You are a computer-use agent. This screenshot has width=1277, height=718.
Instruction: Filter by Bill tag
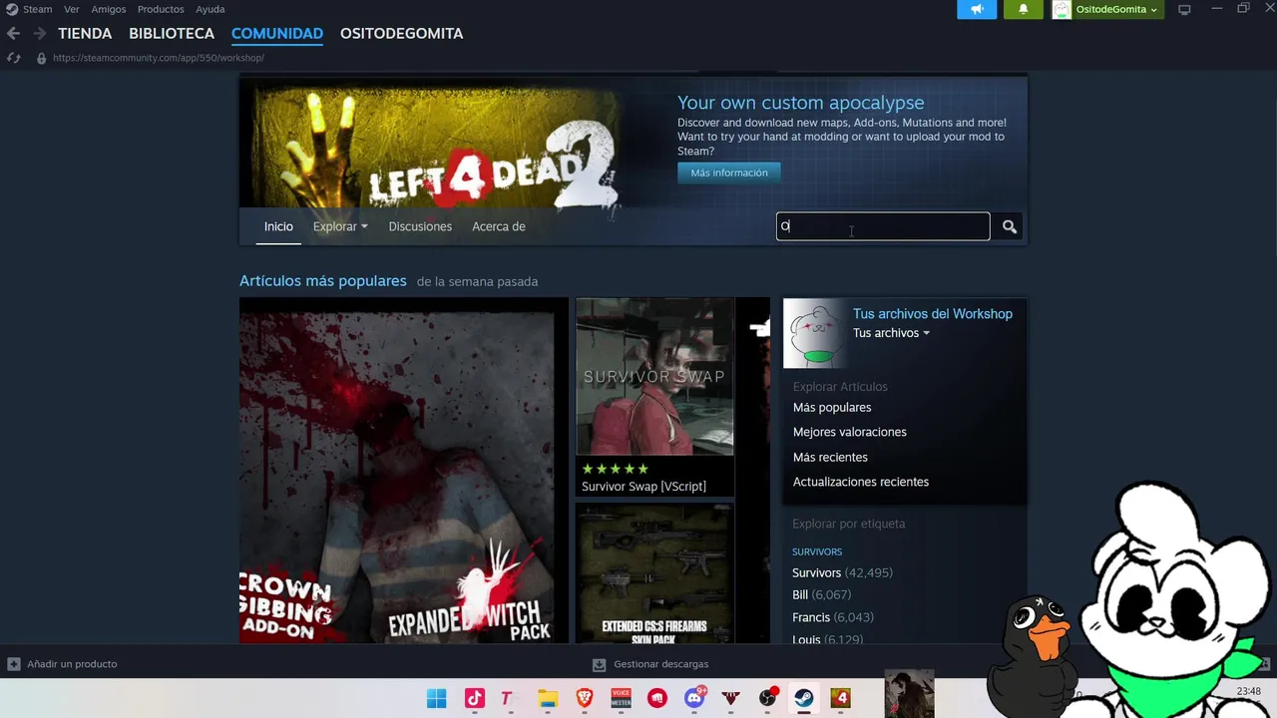[x=821, y=594]
